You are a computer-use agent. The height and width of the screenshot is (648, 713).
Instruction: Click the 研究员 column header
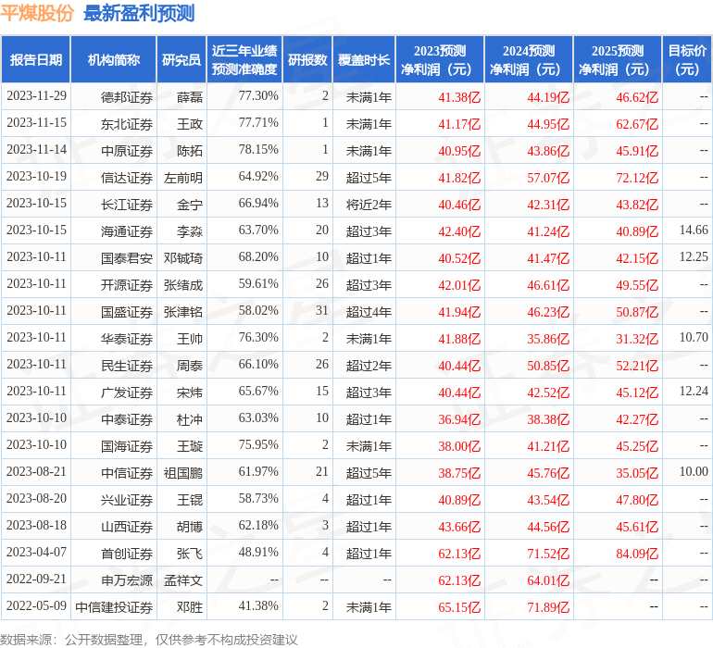click(181, 59)
